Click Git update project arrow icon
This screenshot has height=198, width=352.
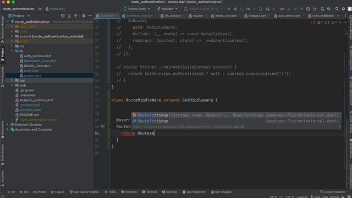[x=289, y=9]
